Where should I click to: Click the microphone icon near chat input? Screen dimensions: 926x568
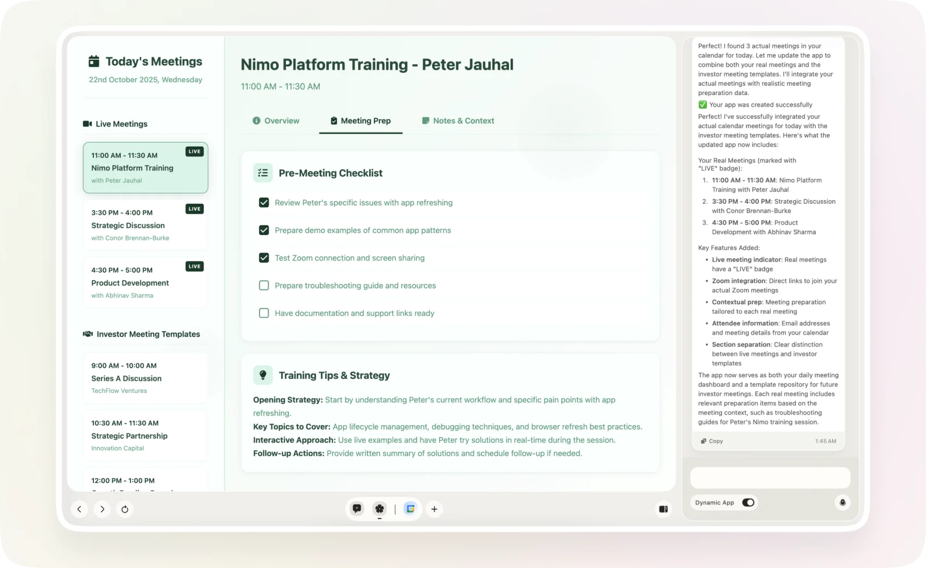[842, 502]
